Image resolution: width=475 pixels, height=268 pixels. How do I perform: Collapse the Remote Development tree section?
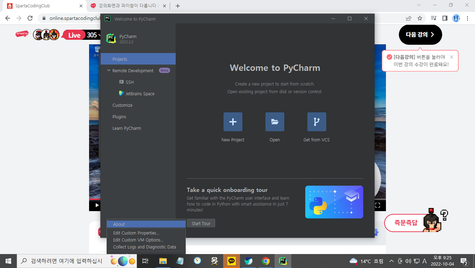109,70
